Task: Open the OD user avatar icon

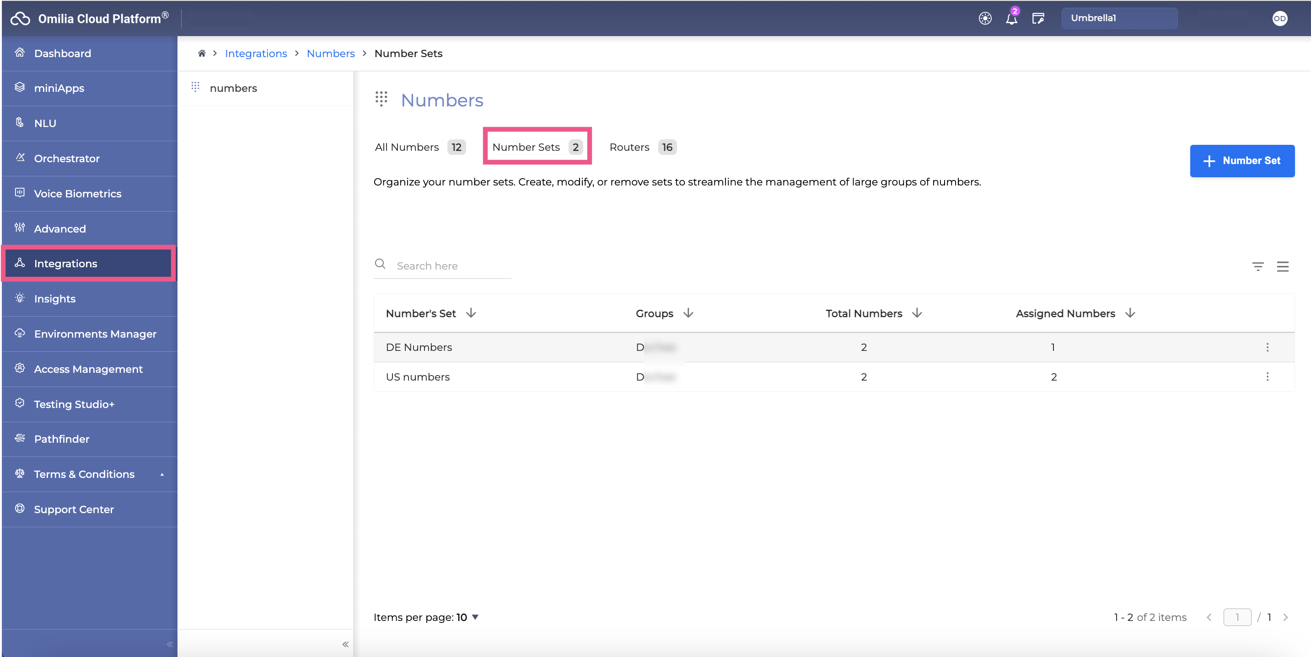Action: click(x=1279, y=19)
